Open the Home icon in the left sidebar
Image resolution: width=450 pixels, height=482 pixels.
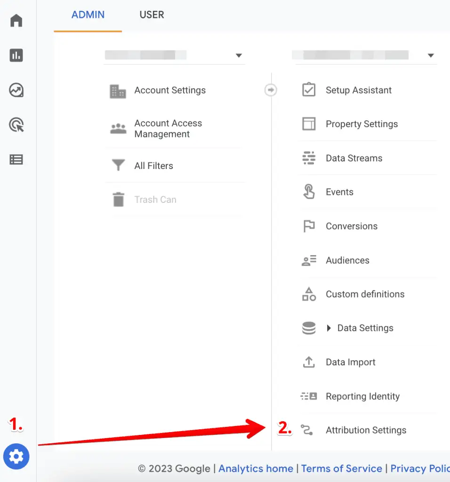tap(16, 20)
